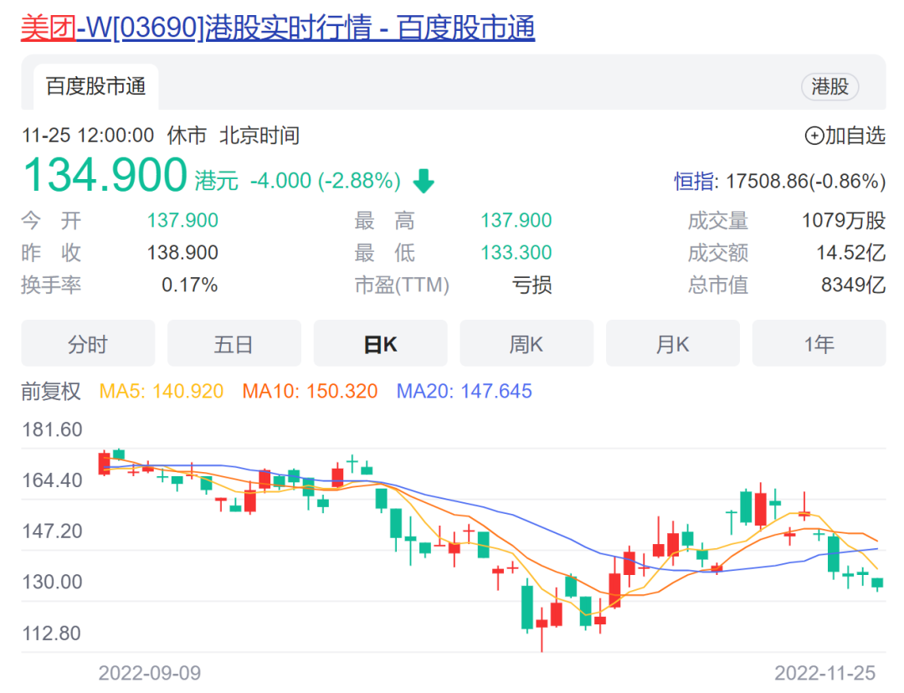Click the first red candlestick on the chart
The width and height of the screenshot is (904, 693).
(105, 464)
